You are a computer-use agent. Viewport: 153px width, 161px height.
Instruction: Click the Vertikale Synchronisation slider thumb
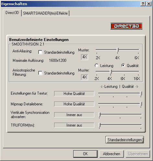100,114
